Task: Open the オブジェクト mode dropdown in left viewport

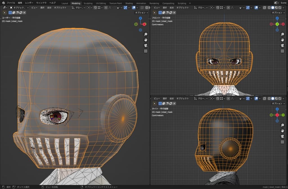Action: 19,8
